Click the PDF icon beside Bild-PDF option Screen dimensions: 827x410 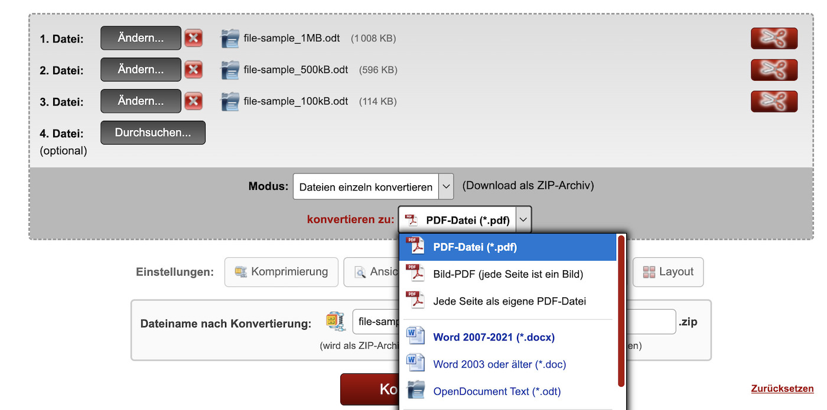(416, 274)
